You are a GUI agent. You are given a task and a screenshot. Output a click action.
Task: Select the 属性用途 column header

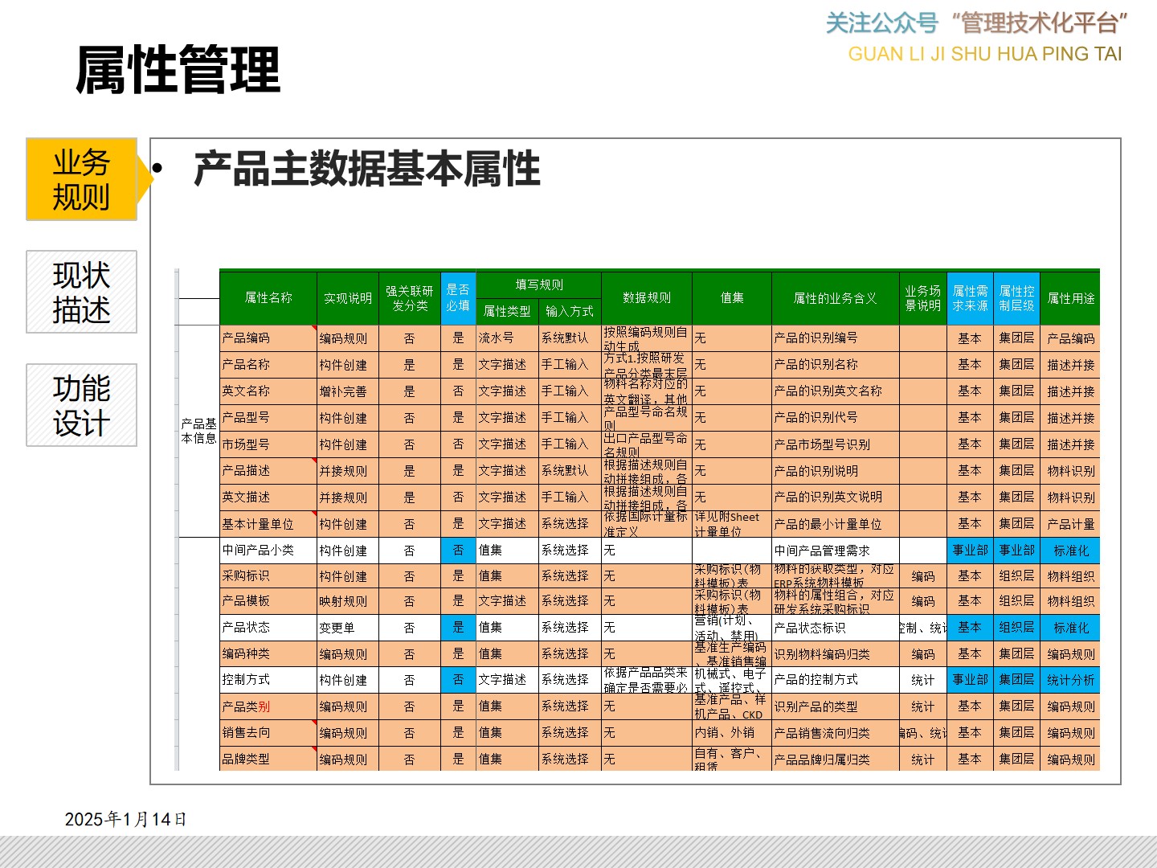click(1070, 298)
